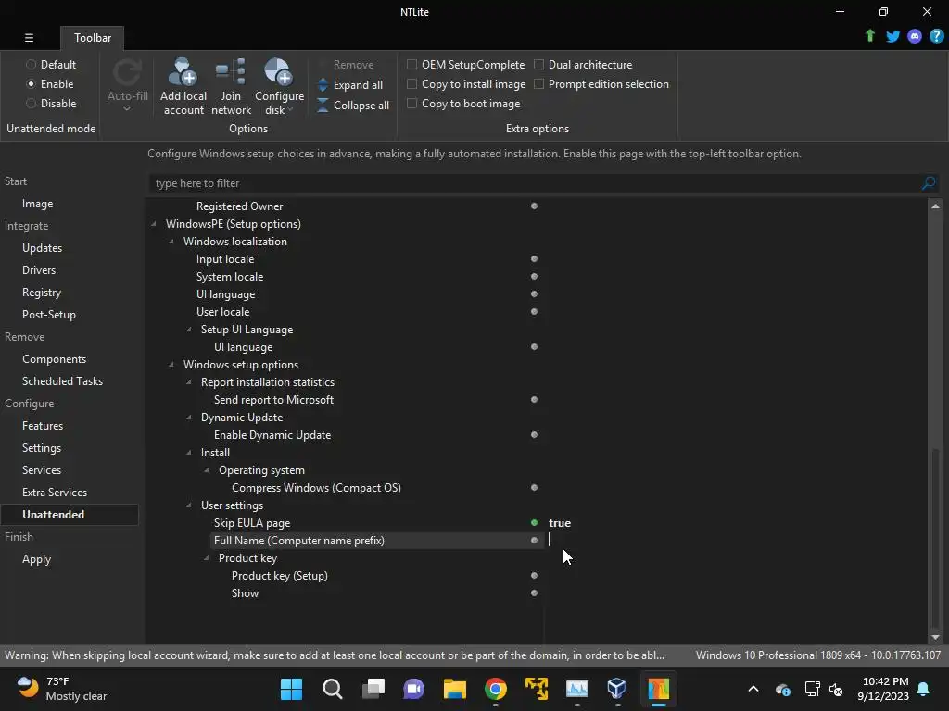This screenshot has width=949, height=711.
Task: Click the filter search magnifier icon
Action: coord(929,182)
